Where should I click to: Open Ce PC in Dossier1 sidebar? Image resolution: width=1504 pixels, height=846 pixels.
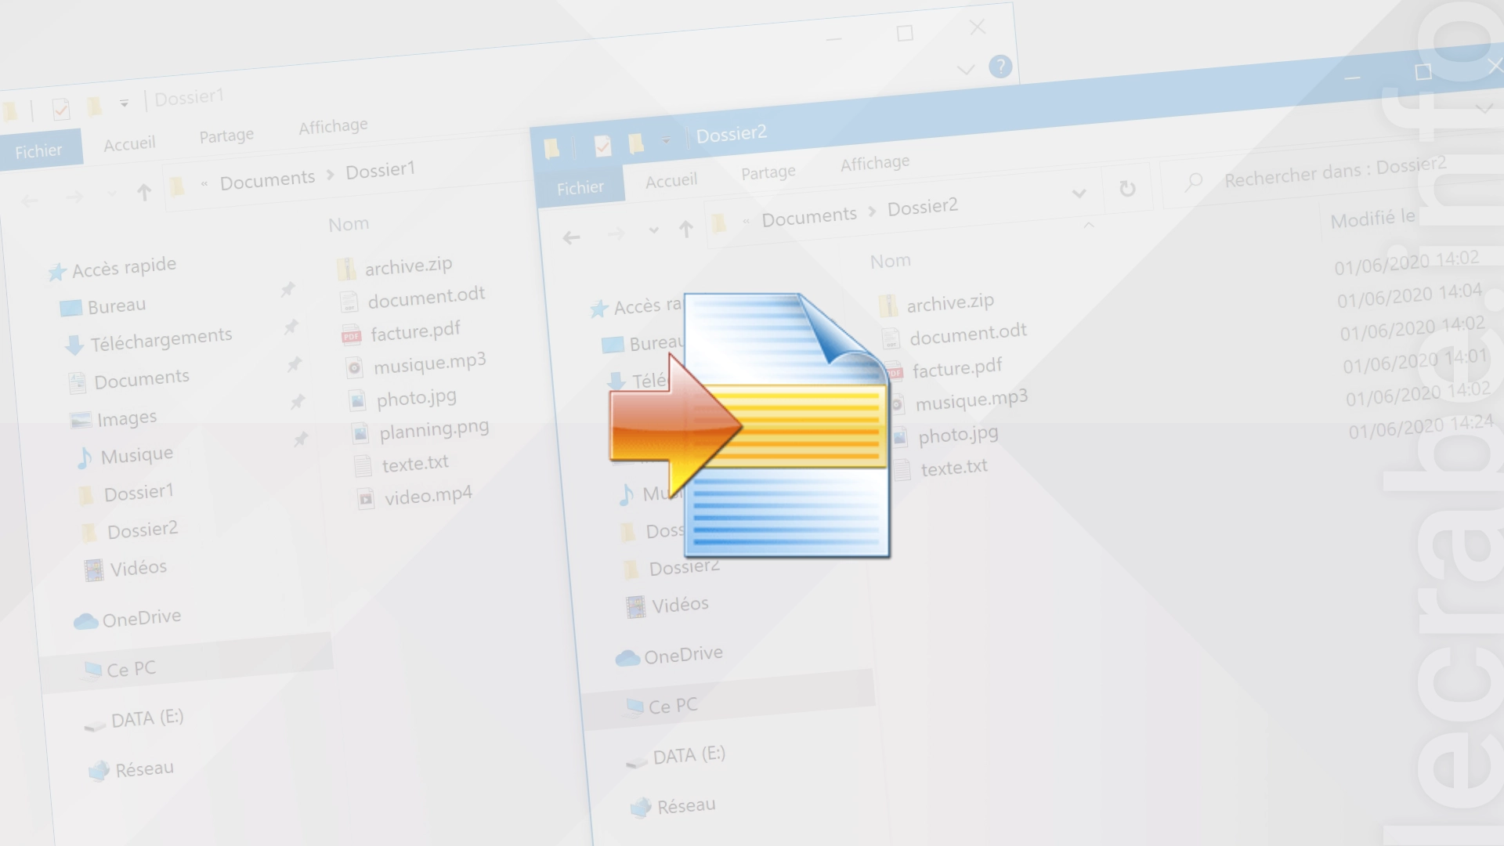(132, 670)
